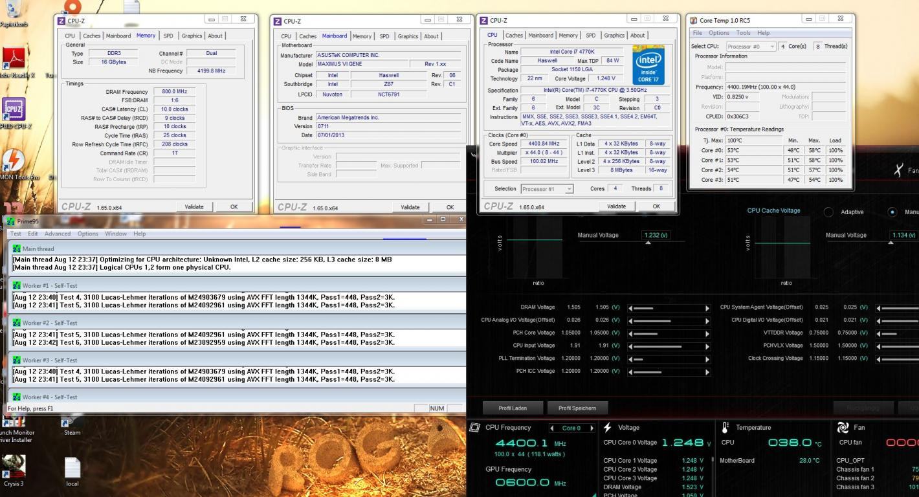Click the Temperature thermometer icon in AI Suite
919x497 pixels.
(725, 428)
